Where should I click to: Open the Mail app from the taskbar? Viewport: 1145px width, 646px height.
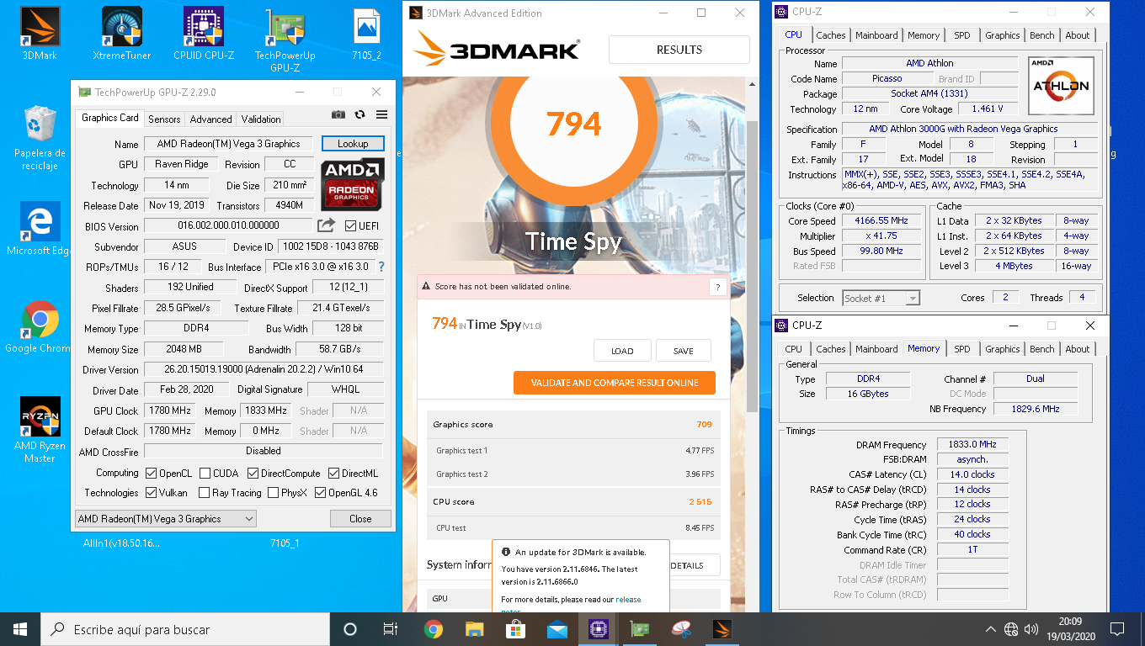(x=557, y=629)
